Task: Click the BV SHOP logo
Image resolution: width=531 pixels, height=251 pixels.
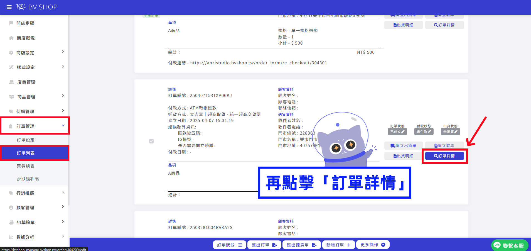Action: pos(37,7)
